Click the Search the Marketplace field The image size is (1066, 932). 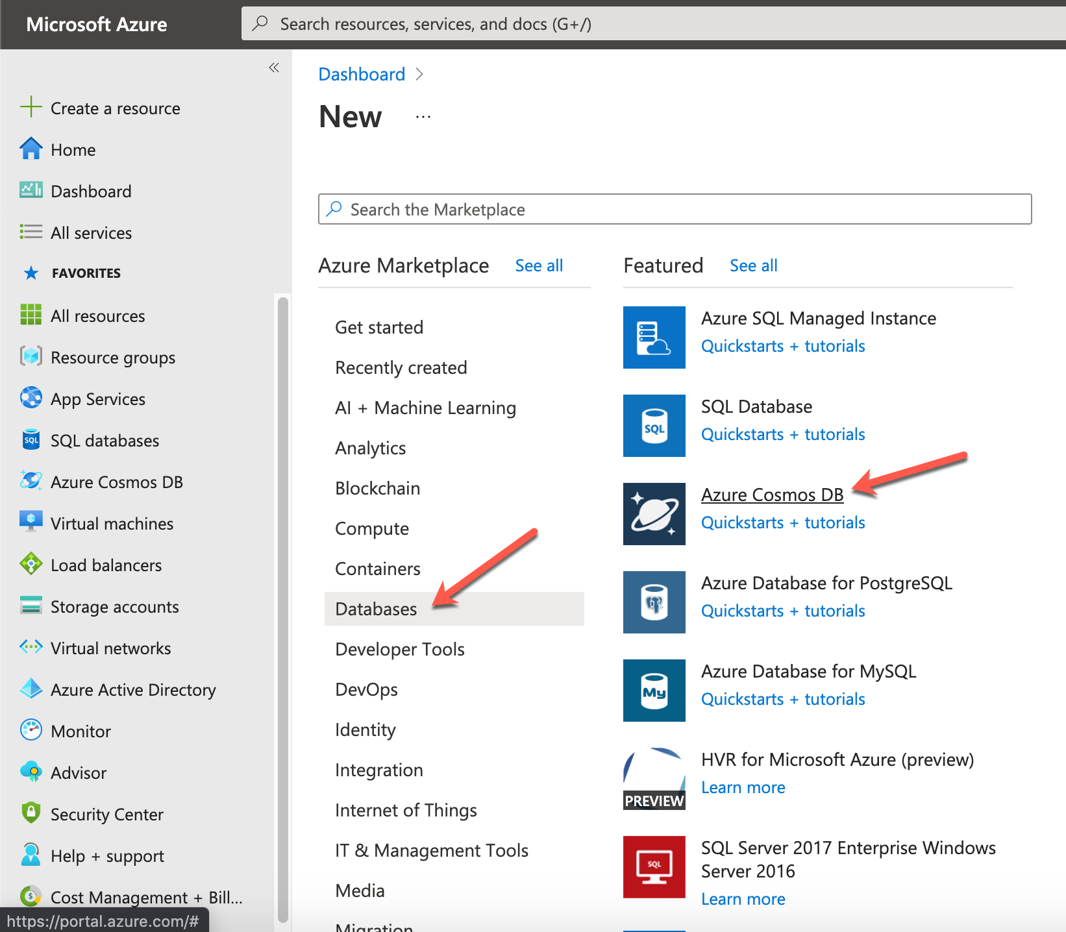click(x=675, y=210)
